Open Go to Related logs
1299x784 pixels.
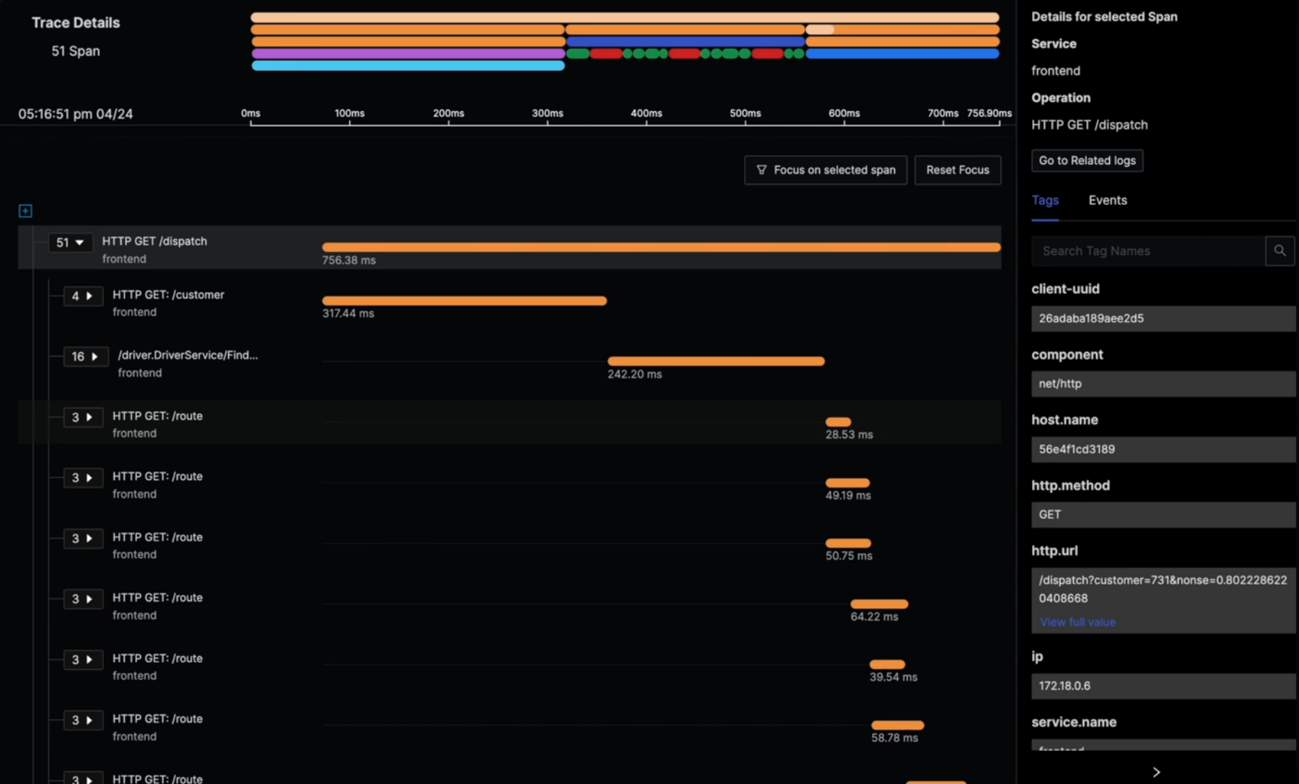coord(1087,160)
